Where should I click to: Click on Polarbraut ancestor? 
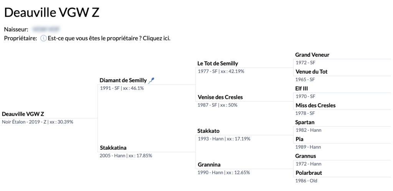pyautogui.click(x=309, y=173)
